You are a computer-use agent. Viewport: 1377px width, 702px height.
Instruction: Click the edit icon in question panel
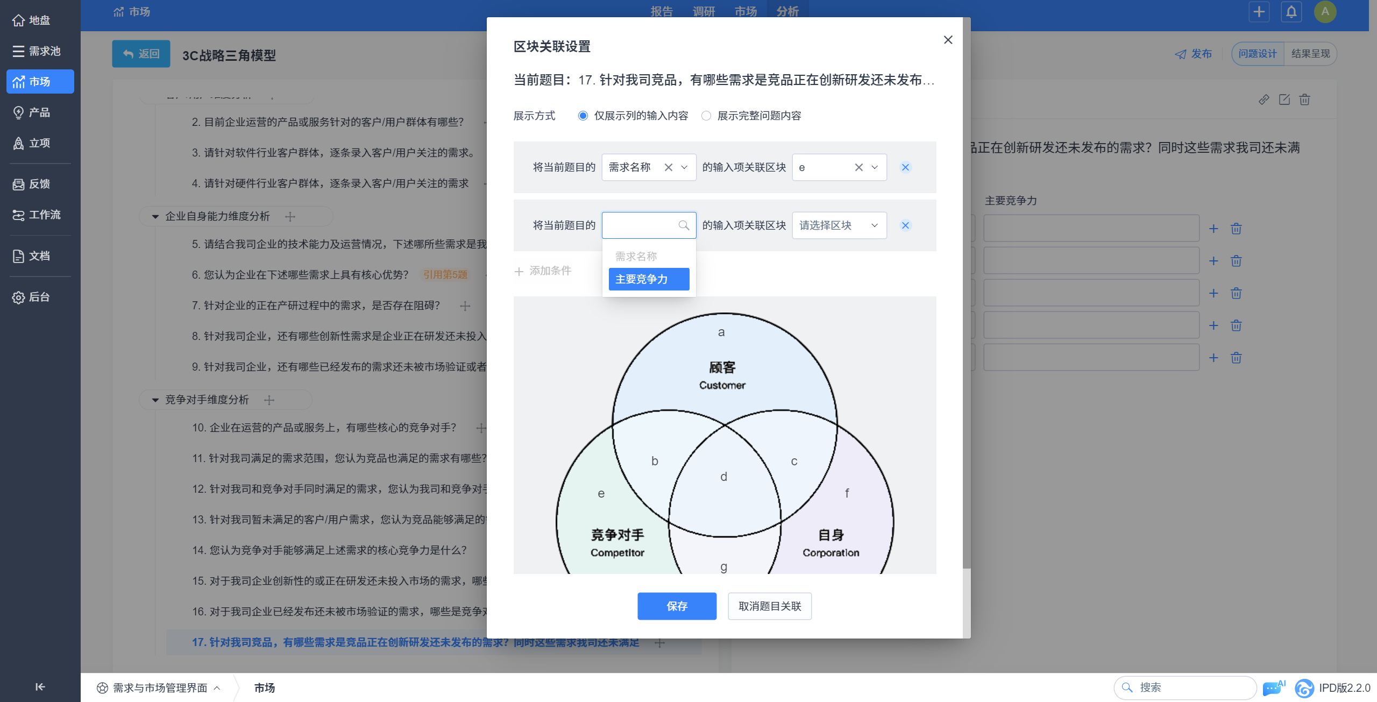point(1284,100)
